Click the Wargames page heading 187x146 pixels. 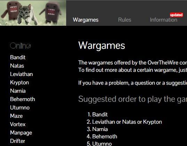coord(102,46)
